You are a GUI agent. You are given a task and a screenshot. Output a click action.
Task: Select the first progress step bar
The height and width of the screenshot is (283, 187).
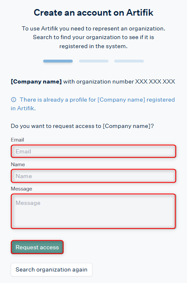click(x=58, y=61)
